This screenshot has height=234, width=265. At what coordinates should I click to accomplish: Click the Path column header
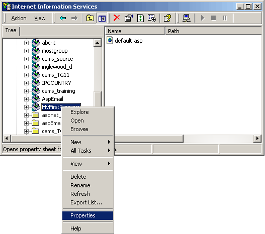(x=213, y=31)
